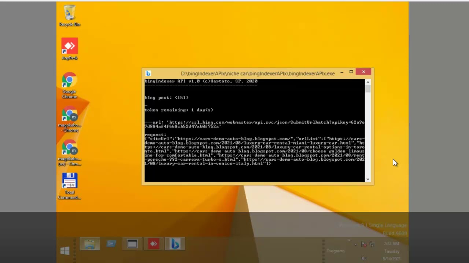Open the Google Chrome desktop shortcut
This screenshot has height=263, width=469.
(70, 85)
